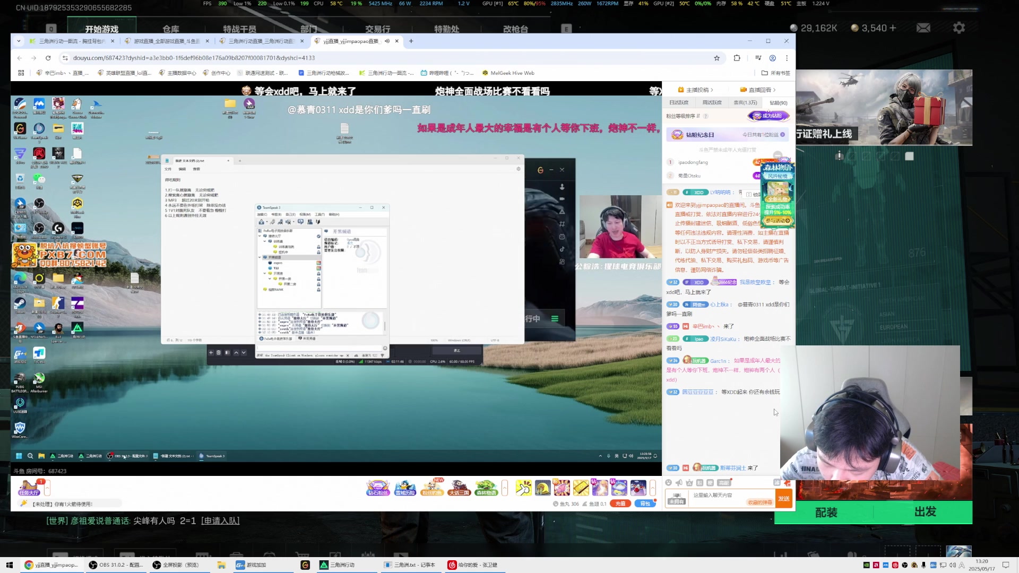This screenshot has height=573, width=1019.
Task: Open Chrome tab search dropdown arrow
Action: (x=19, y=41)
